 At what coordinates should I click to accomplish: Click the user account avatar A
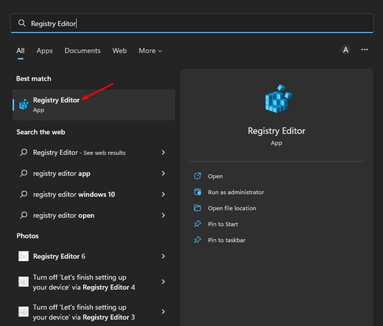coord(345,50)
